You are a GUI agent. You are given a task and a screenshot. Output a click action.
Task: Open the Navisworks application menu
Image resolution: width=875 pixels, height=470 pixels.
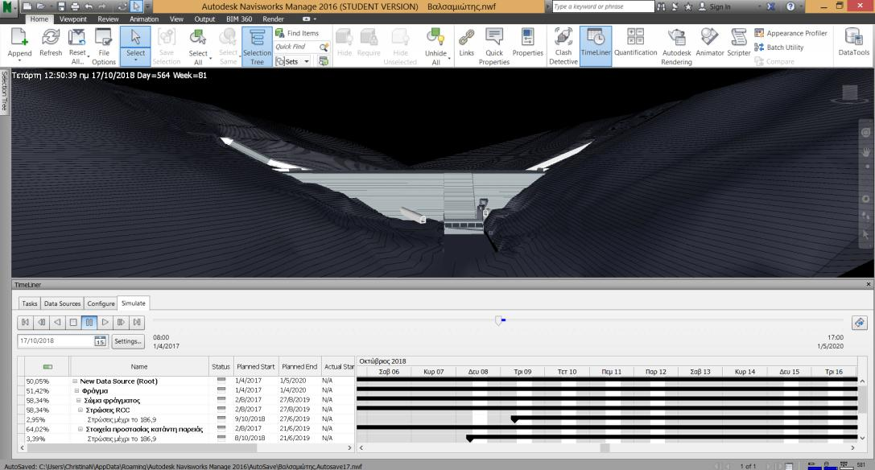pyautogui.click(x=7, y=7)
